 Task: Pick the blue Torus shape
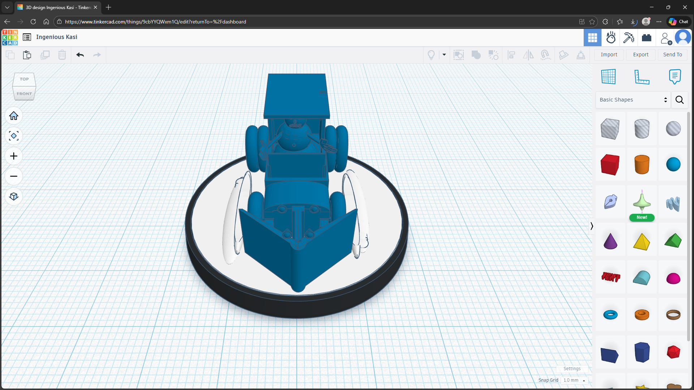tap(611, 315)
